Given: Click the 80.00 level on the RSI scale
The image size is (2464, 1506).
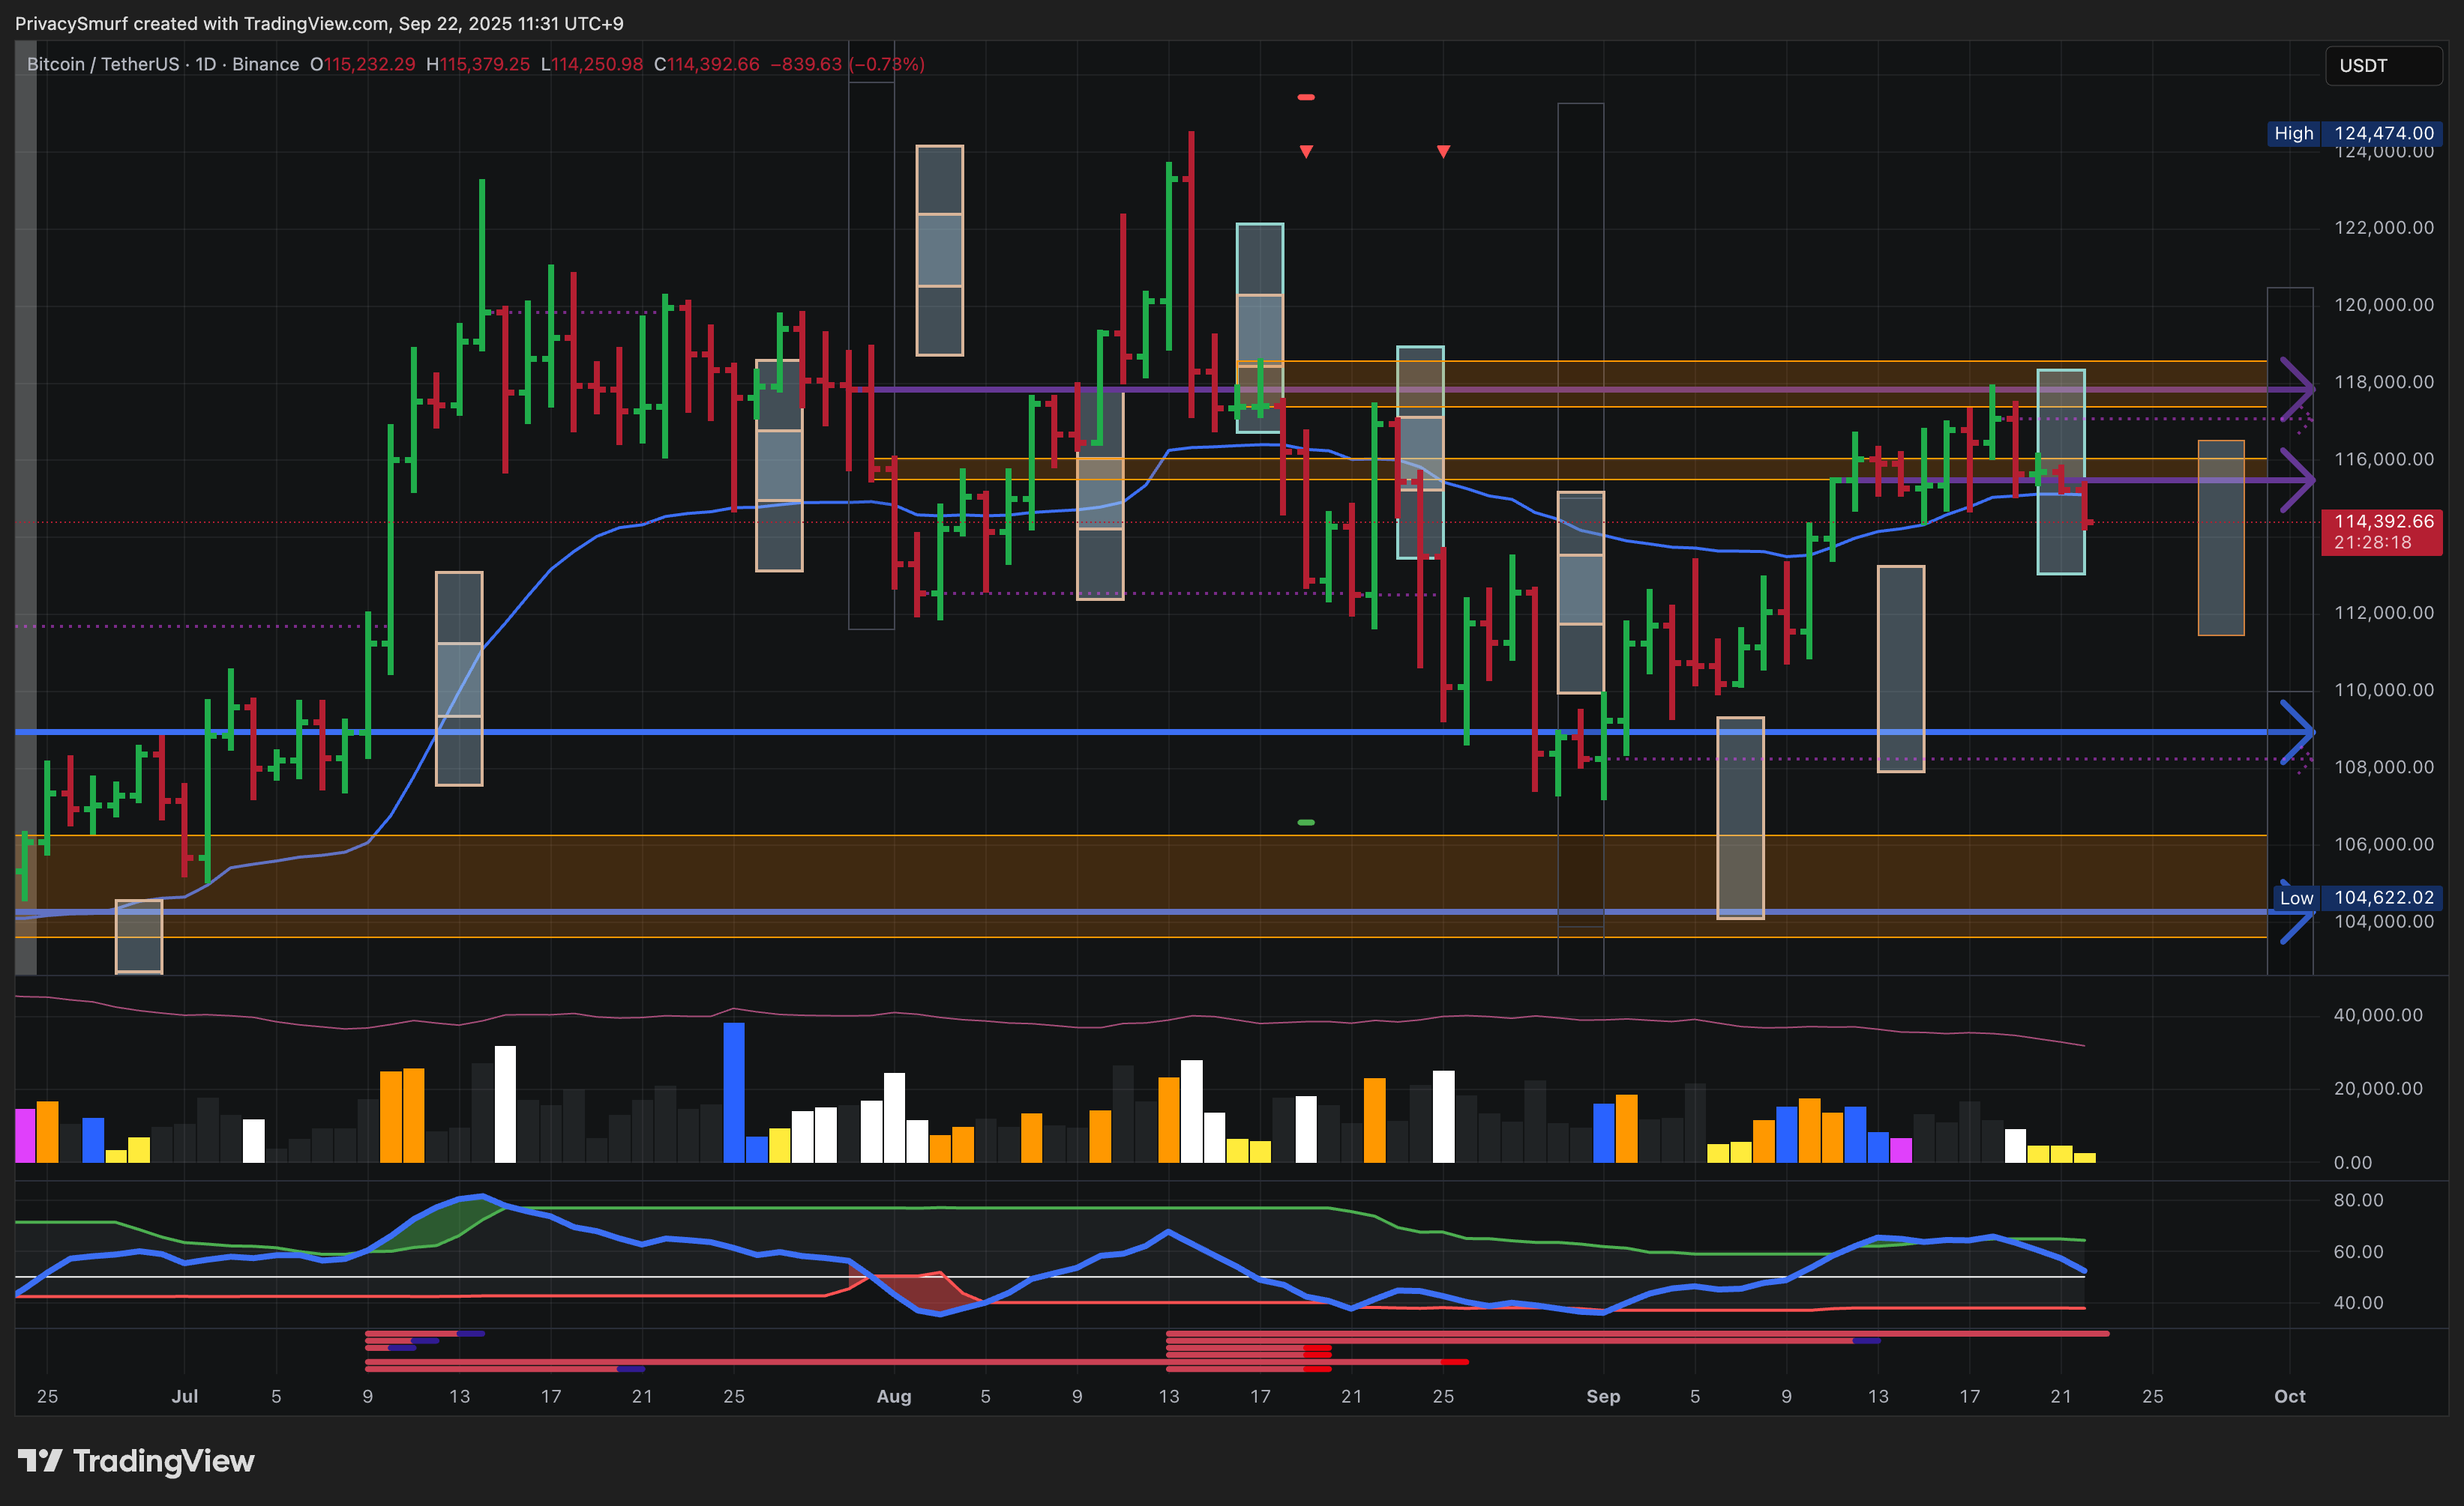Looking at the screenshot, I should (2358, 1200).
